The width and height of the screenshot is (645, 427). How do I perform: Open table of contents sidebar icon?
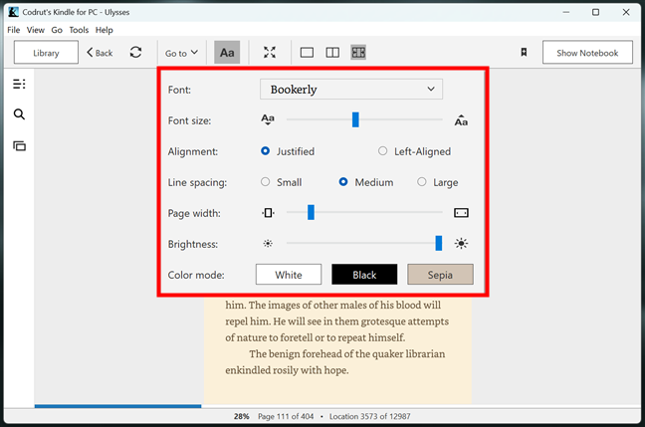point(19,85)
